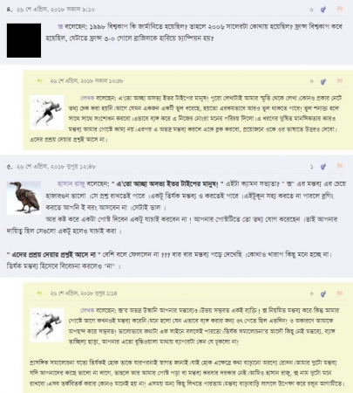
Task: Click the green reply arrow on the 10:58 reply
Action: click(x=39, y=81)
